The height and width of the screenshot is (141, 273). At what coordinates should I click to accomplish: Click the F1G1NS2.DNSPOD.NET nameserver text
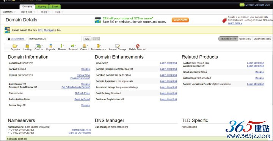pos(21,133)
